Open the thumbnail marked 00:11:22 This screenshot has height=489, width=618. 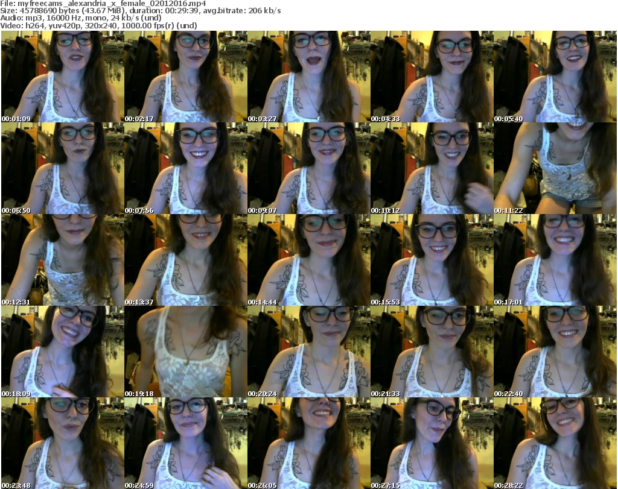tap(555, 168)
